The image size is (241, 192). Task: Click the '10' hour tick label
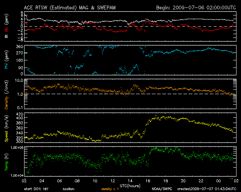click(x=95, y=181)
